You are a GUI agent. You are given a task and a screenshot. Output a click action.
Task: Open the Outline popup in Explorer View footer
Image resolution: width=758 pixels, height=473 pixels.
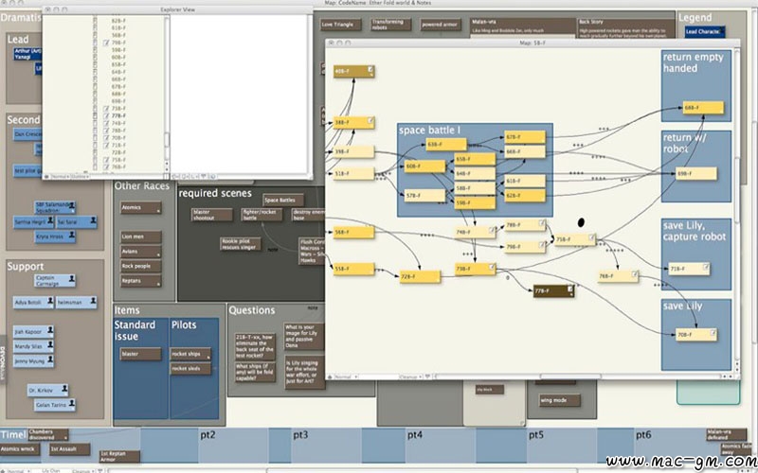coord(80,176)
